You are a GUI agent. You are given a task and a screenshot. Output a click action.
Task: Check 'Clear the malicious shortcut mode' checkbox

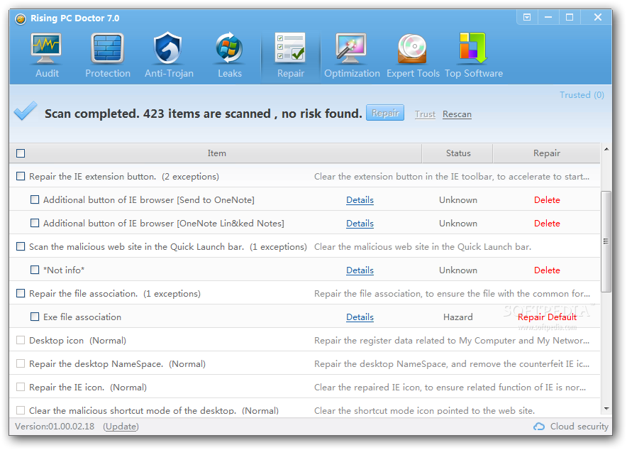21,410
